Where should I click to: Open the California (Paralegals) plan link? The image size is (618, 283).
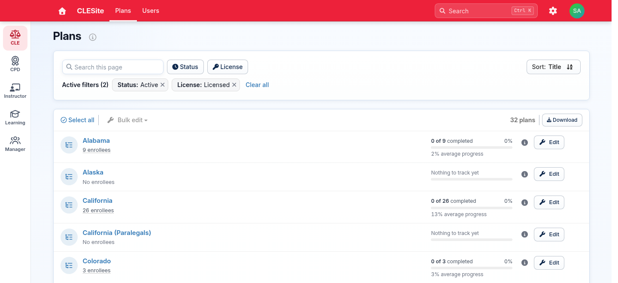click(x=117, y=233)
